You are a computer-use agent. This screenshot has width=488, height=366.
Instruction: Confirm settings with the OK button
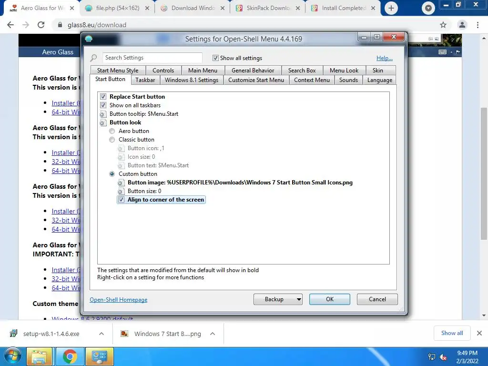(330, 299)
